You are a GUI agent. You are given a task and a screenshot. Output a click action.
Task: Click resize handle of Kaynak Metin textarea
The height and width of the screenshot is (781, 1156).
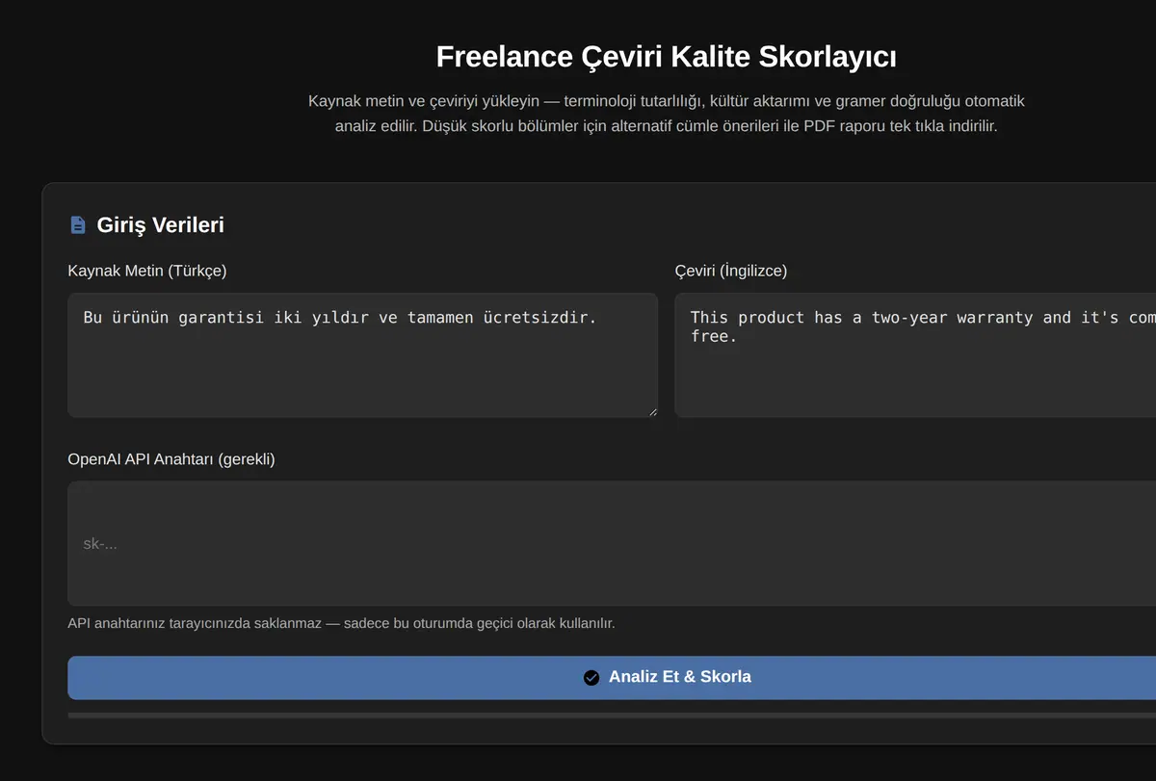tap(652, 411)
